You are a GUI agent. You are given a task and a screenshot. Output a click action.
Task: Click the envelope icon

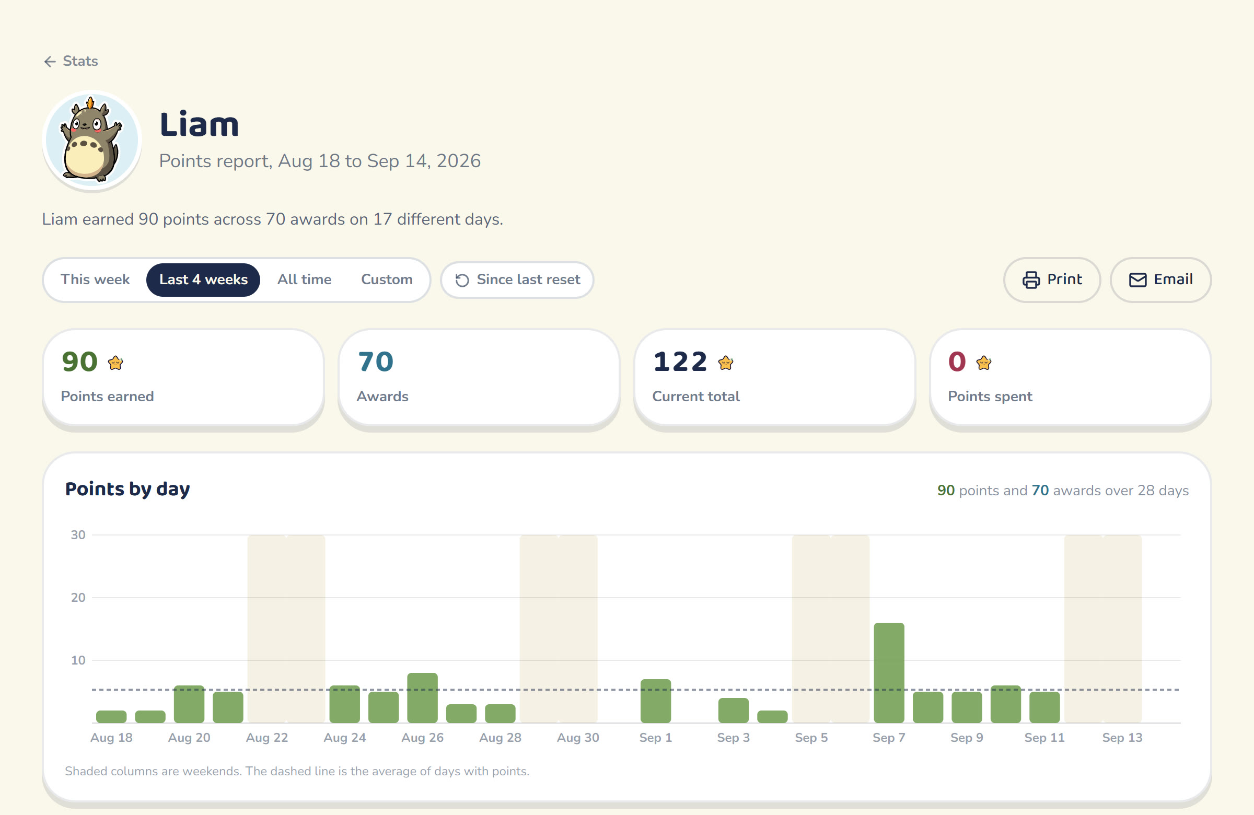click(x=1137, y=280)
